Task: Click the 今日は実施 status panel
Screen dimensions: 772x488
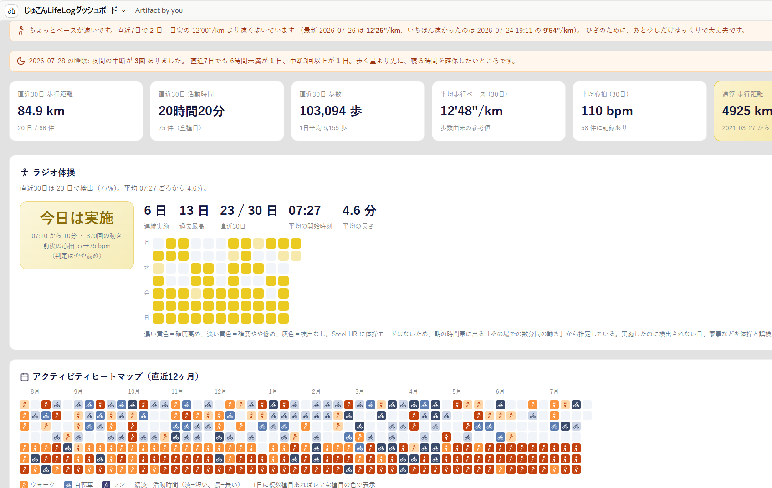Action: pyautogui.click(x=77, y=235)
